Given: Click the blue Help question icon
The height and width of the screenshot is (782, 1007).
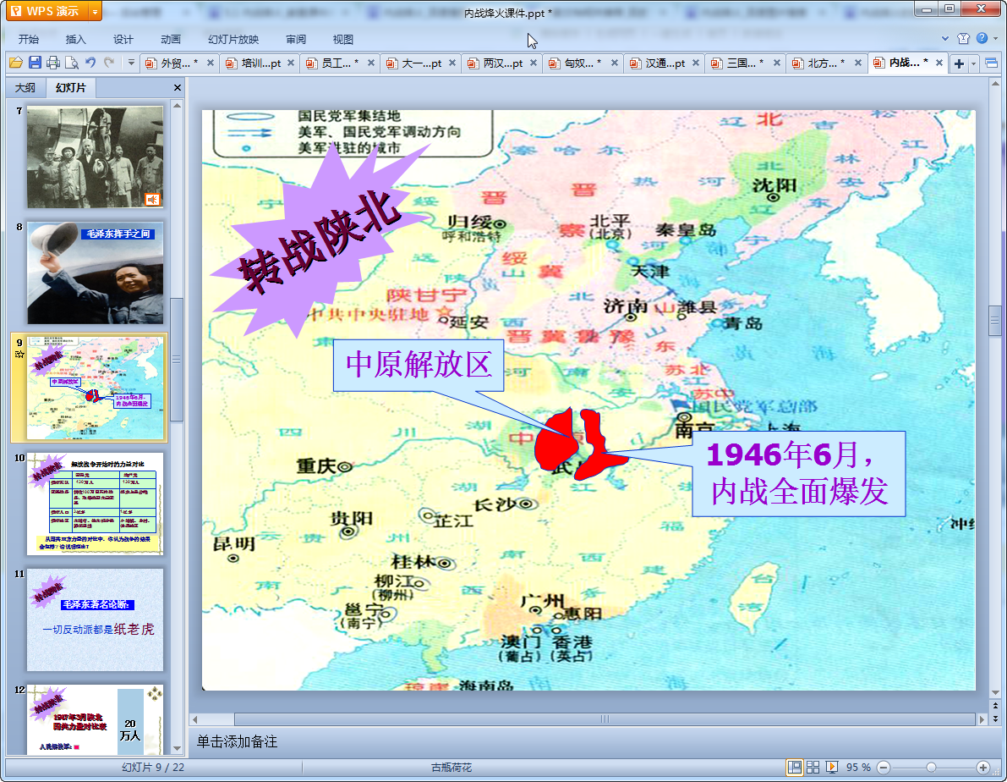Looking at the screenshot, I should click(x=981, y=39).
